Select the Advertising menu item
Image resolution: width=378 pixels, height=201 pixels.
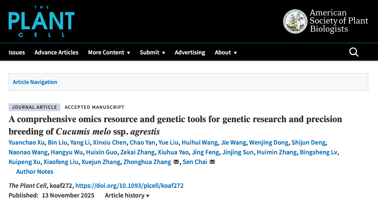[x=190, y=52]
